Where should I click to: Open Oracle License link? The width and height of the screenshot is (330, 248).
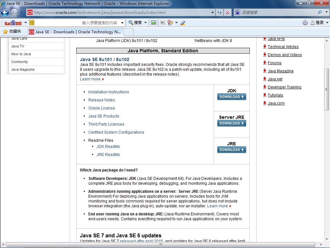[x=102, y=108]
